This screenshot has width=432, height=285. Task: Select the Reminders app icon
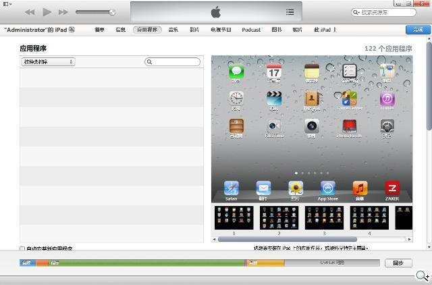coord(350,72)
